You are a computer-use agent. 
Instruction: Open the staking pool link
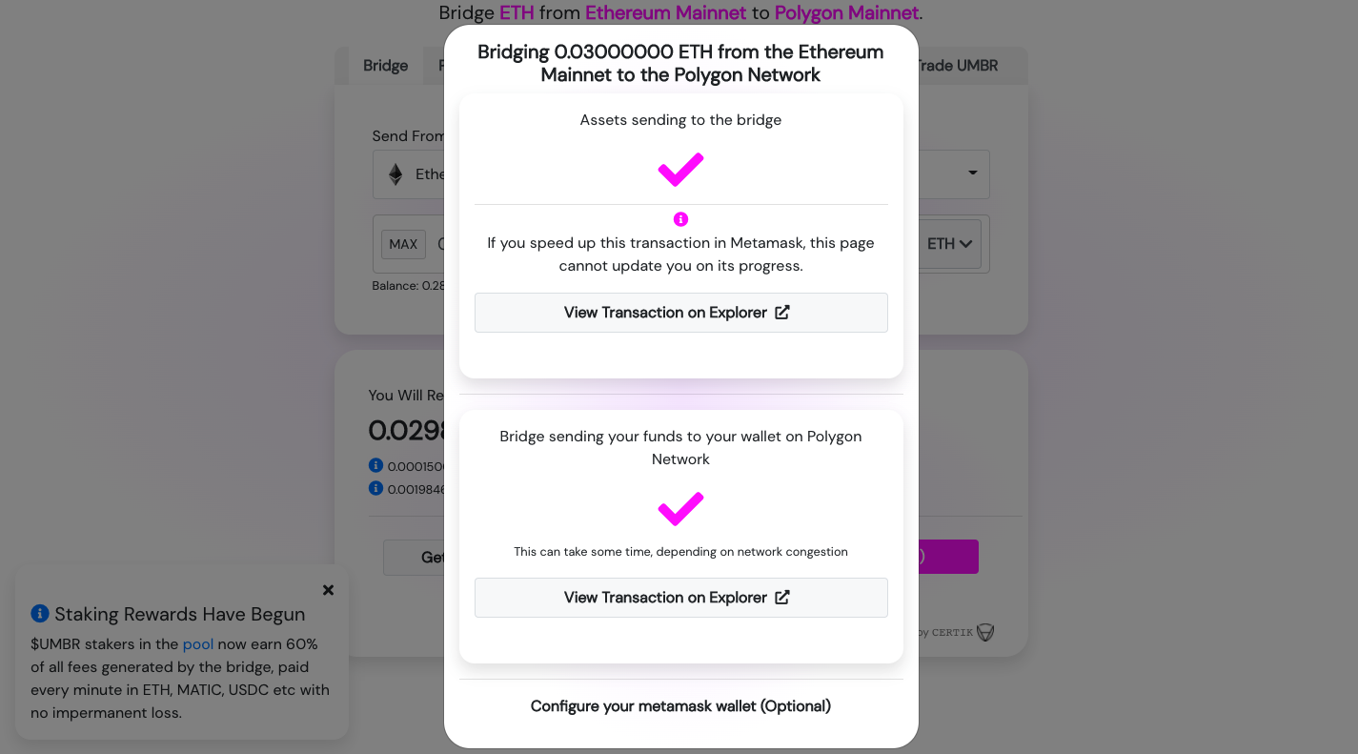click(x=198, y=644)
